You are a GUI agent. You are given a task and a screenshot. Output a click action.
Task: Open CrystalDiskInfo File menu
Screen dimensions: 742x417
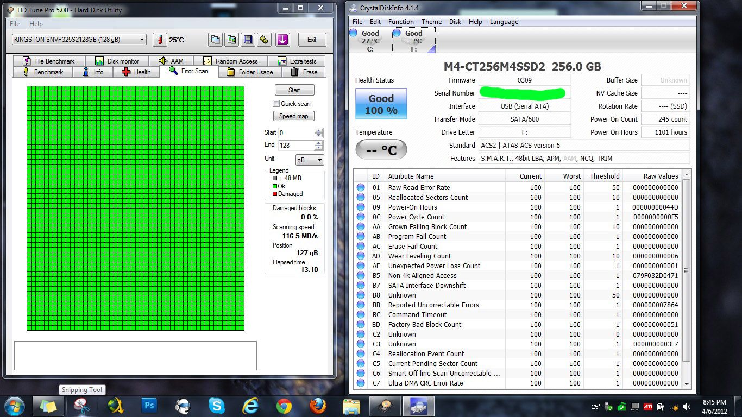(x=357, y=22)
